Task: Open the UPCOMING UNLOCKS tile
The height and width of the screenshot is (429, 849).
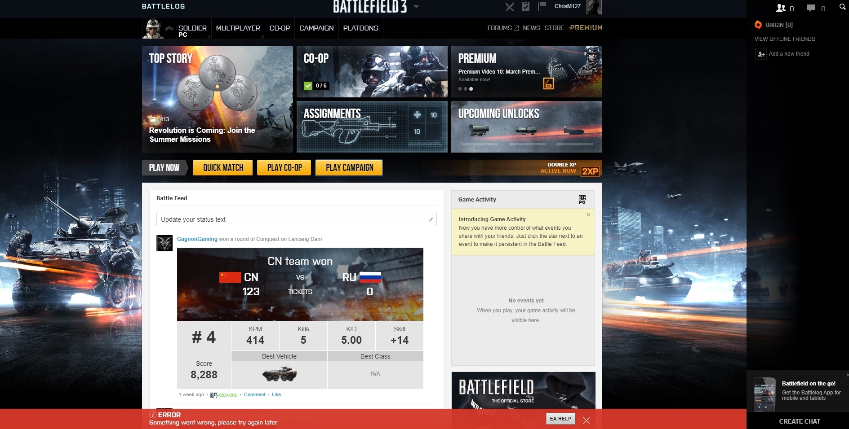Action: pos(527,127)
